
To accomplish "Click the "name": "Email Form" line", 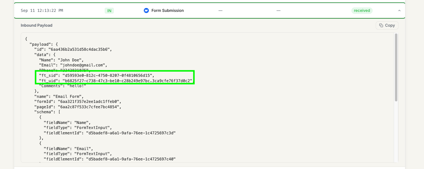I will (x=59, y=97).
